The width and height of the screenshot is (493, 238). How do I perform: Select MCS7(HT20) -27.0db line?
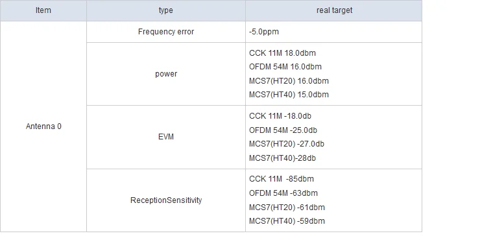[287, 144]
